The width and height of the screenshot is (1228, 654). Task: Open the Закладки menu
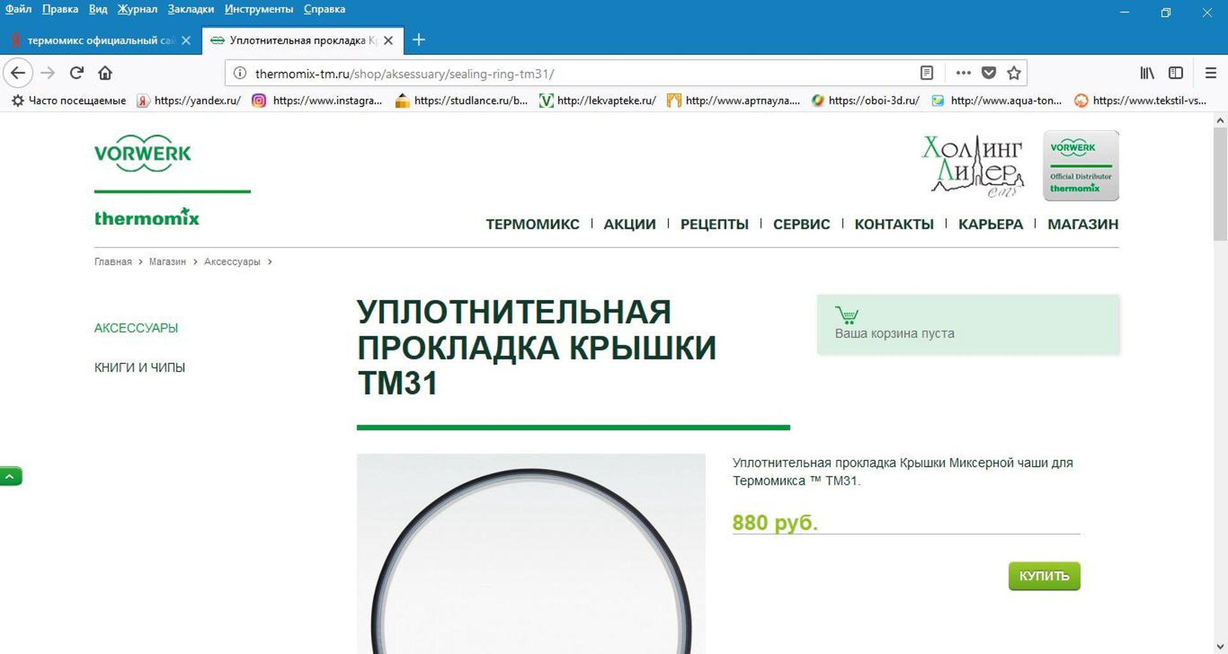click(x=191, y=9)
